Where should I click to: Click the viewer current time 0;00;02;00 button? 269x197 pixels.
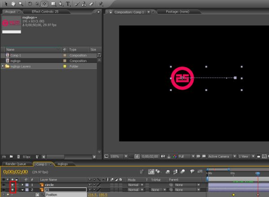tap(150, 156)
